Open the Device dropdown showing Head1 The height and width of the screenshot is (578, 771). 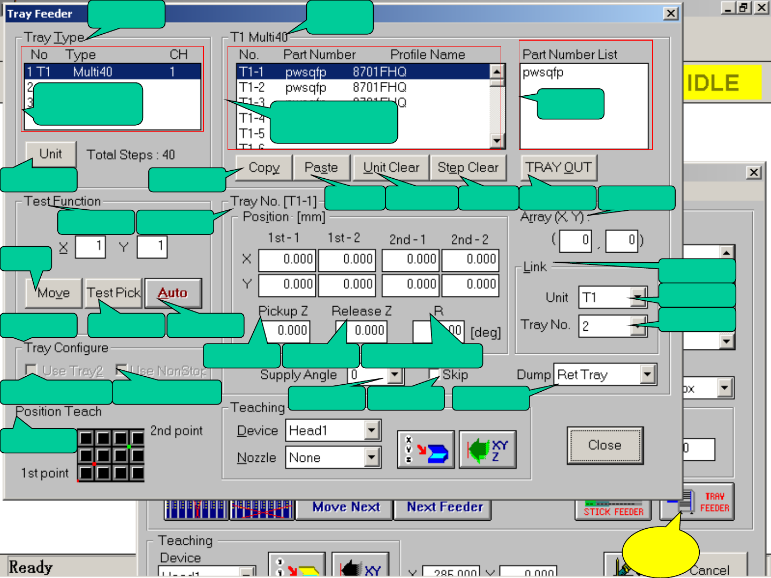372,430
